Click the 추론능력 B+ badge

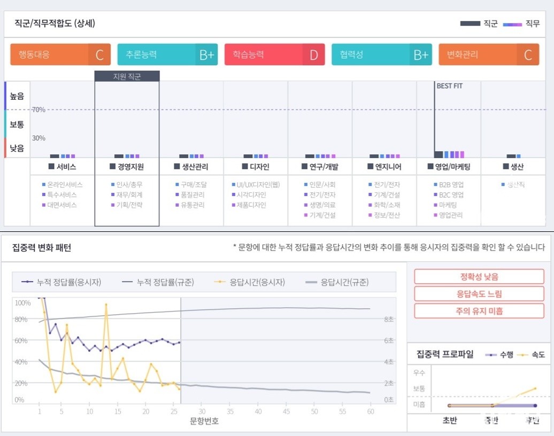tap(168, 54)
